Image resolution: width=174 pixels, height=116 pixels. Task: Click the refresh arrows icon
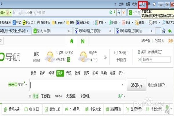[x=119, y=12]
